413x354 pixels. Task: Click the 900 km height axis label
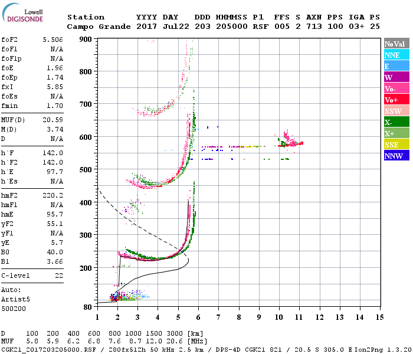tap(86, 40)
